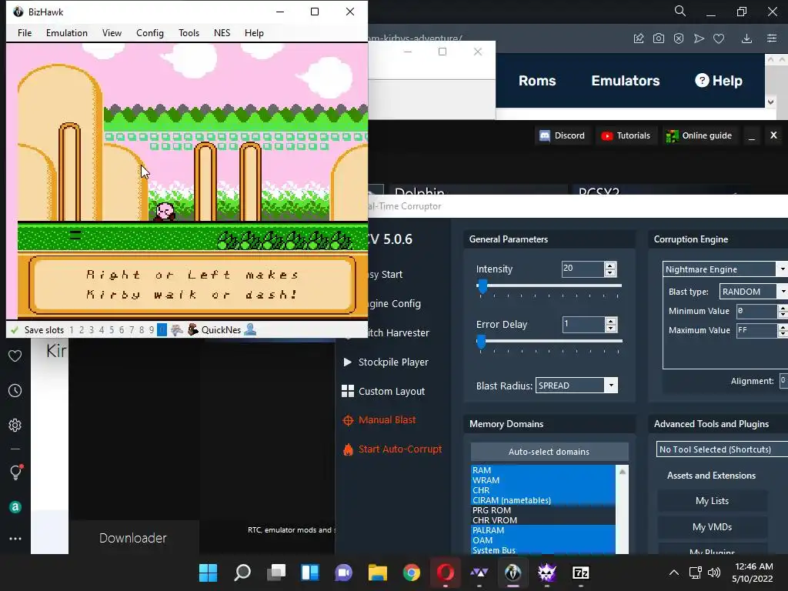Click the Opera sidebar lightbulb icon
This screenshot has width=788, height=591.
[x=15, y=472]
